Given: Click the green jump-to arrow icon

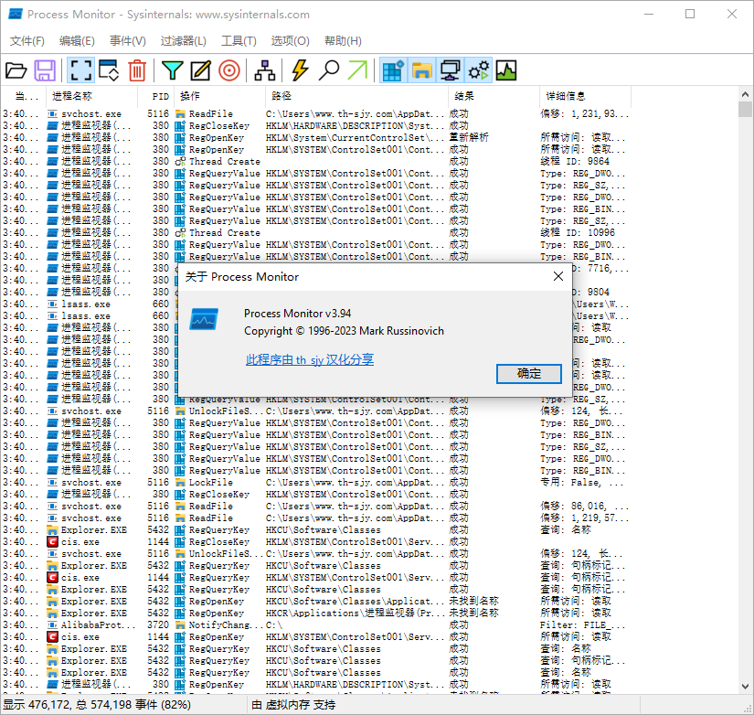Looking at the screenshot, I should tap(357, 70).
